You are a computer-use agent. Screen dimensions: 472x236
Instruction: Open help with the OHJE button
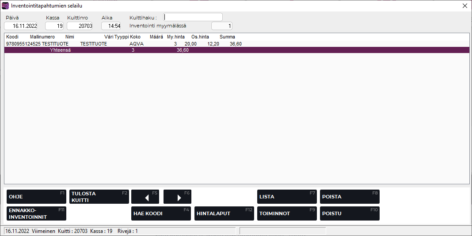click(x=36, y=197)
